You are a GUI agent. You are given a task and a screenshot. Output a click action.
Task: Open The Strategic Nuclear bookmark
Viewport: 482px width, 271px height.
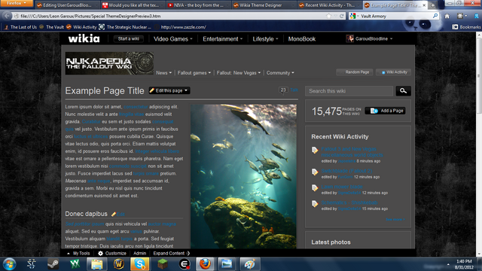point(125,27)
